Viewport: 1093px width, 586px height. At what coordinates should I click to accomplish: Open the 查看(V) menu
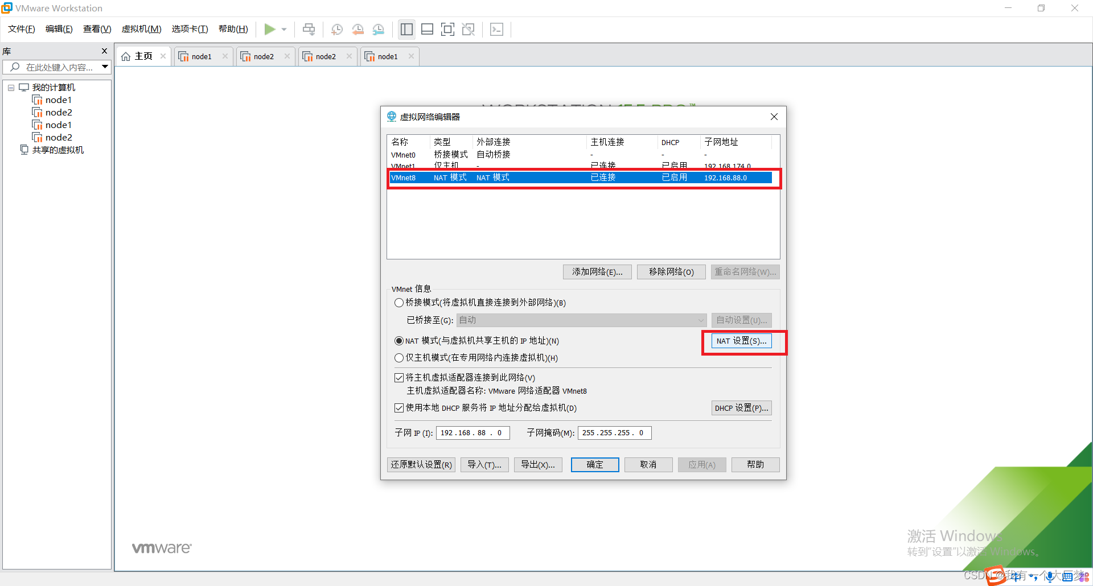pos(97,29)
